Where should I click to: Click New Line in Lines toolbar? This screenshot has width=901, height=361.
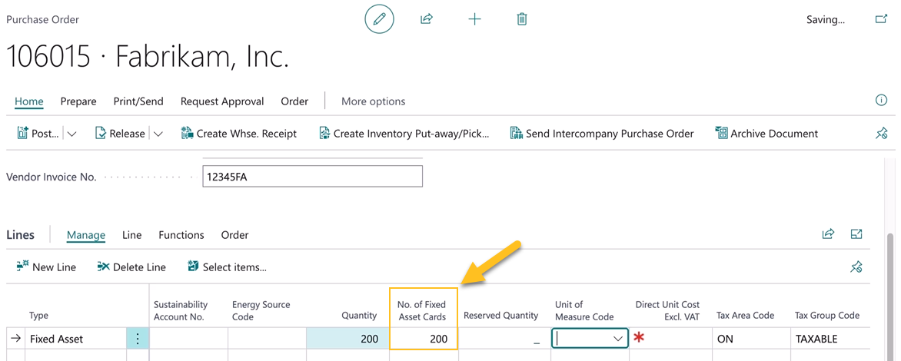(x=46, y=267)
